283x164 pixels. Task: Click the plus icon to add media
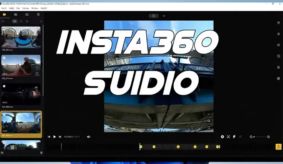click(x=41, y=21)
